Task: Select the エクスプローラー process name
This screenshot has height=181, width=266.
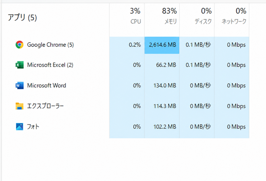Action: point(45,106)
